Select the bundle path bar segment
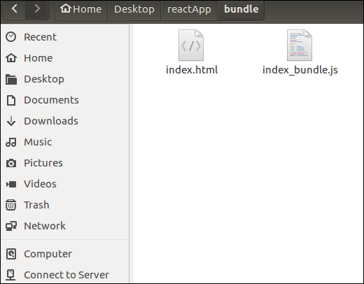364x284 pixels. (x=241, y=9)
